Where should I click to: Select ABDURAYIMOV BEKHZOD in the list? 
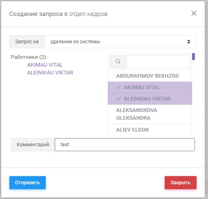tap(150, 76)
